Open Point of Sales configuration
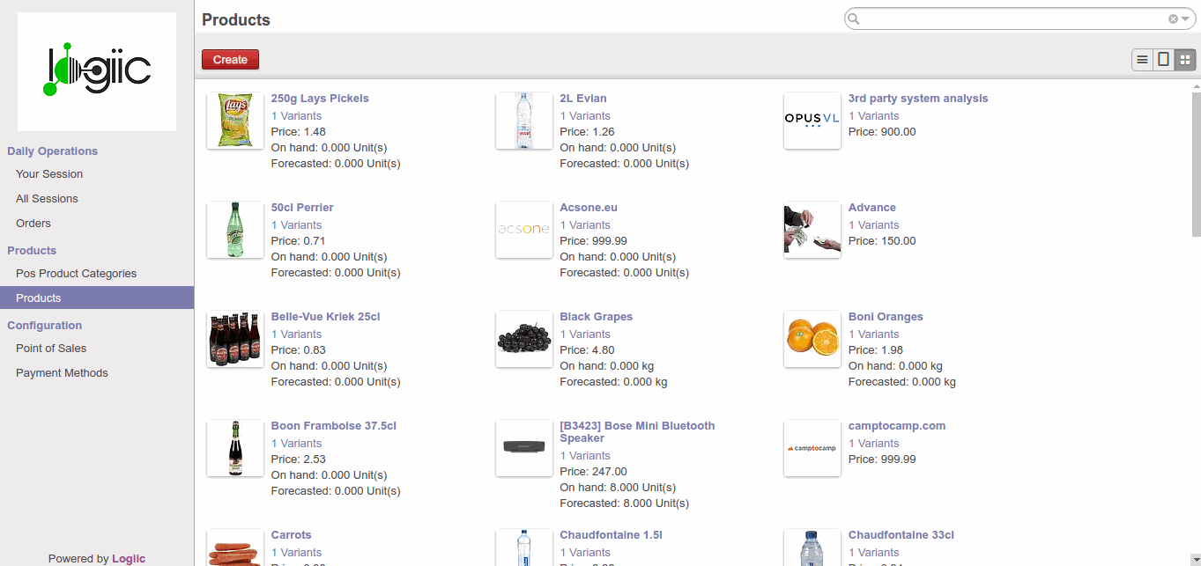This screenshot has height=566, width=1201. tap(51, 349)
